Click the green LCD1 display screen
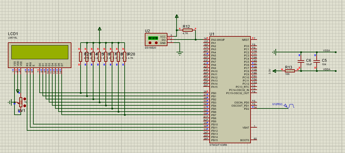 click(40, 52)
